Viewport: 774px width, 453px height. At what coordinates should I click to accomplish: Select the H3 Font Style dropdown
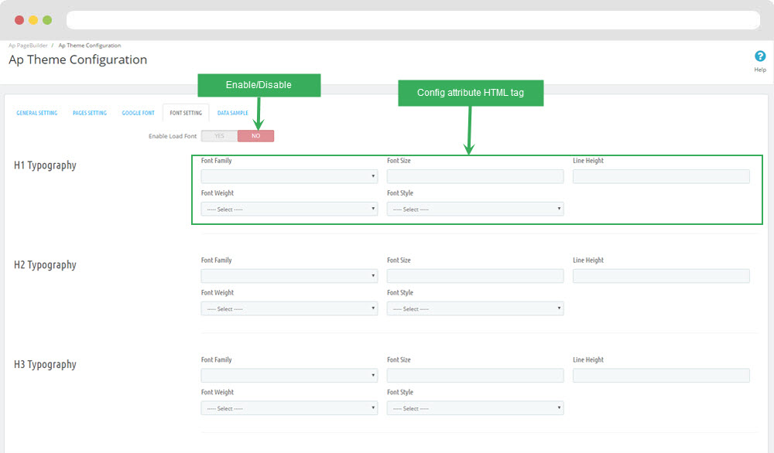coord(474,408)
